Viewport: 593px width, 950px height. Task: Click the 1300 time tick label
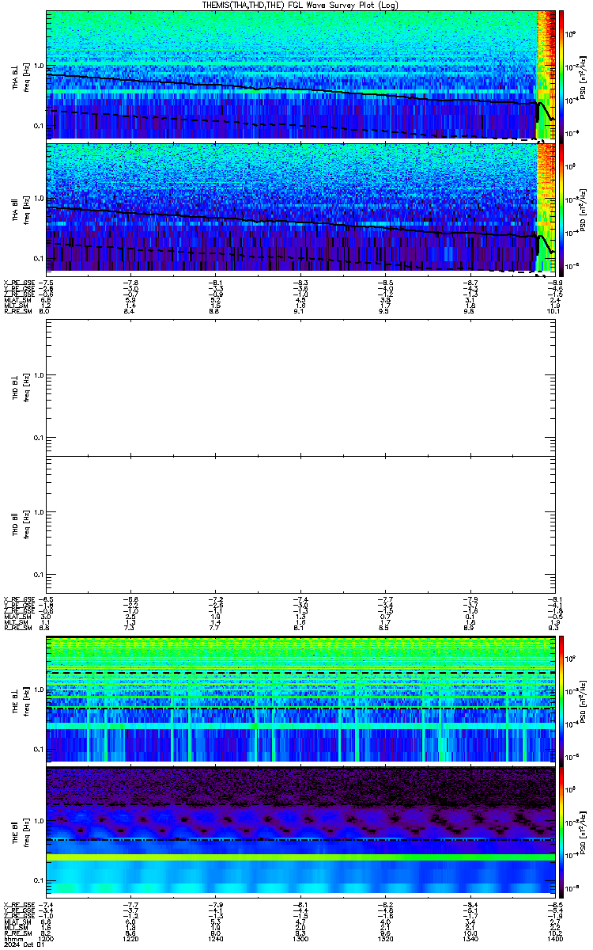click(x=300, y=939)
